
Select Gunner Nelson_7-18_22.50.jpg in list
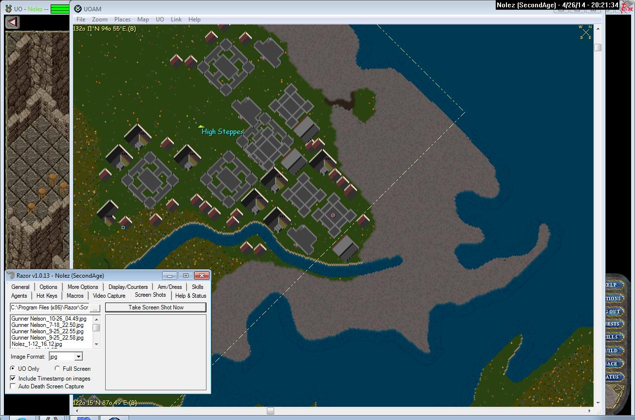tap(47, 325)
